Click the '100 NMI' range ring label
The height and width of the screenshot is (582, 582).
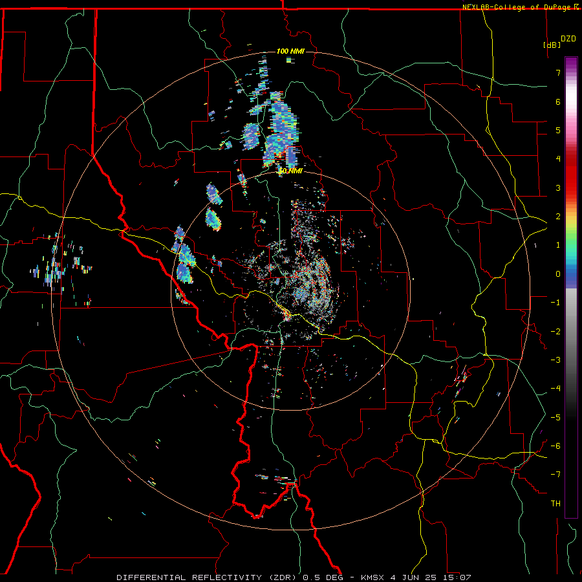coord(290,51)
